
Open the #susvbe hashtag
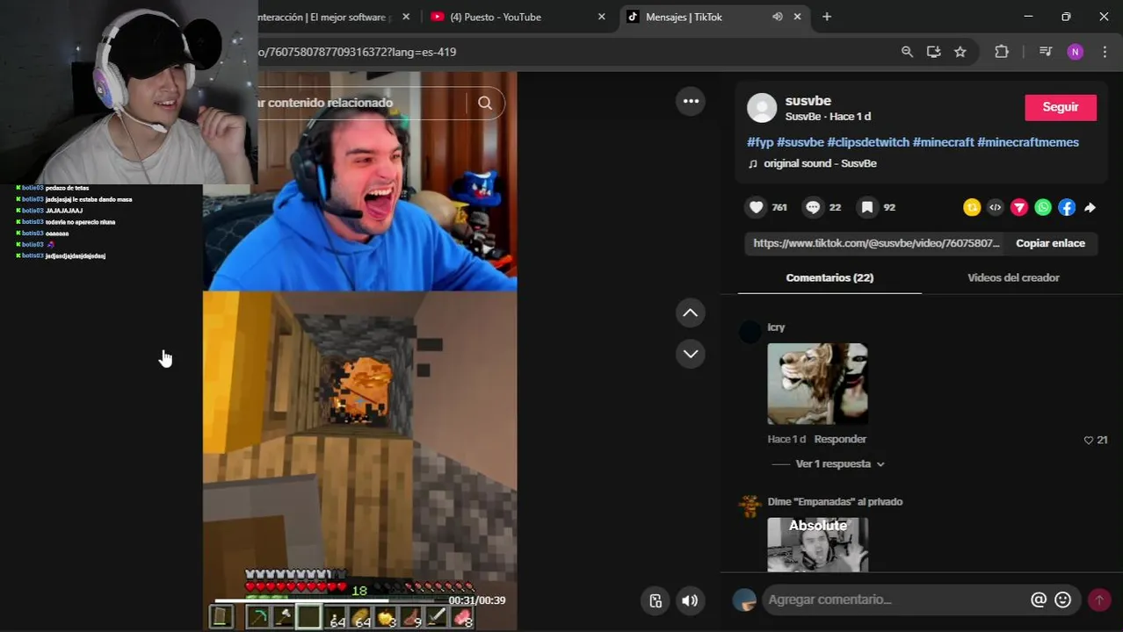[x=801, y=142]
